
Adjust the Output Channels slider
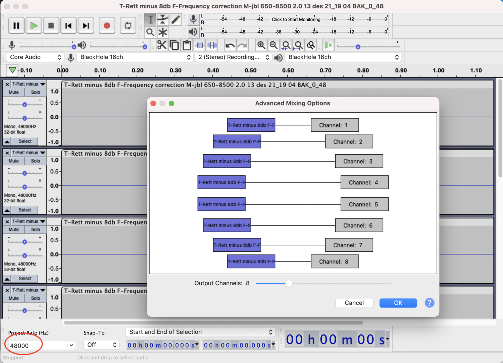coord(289,284)
